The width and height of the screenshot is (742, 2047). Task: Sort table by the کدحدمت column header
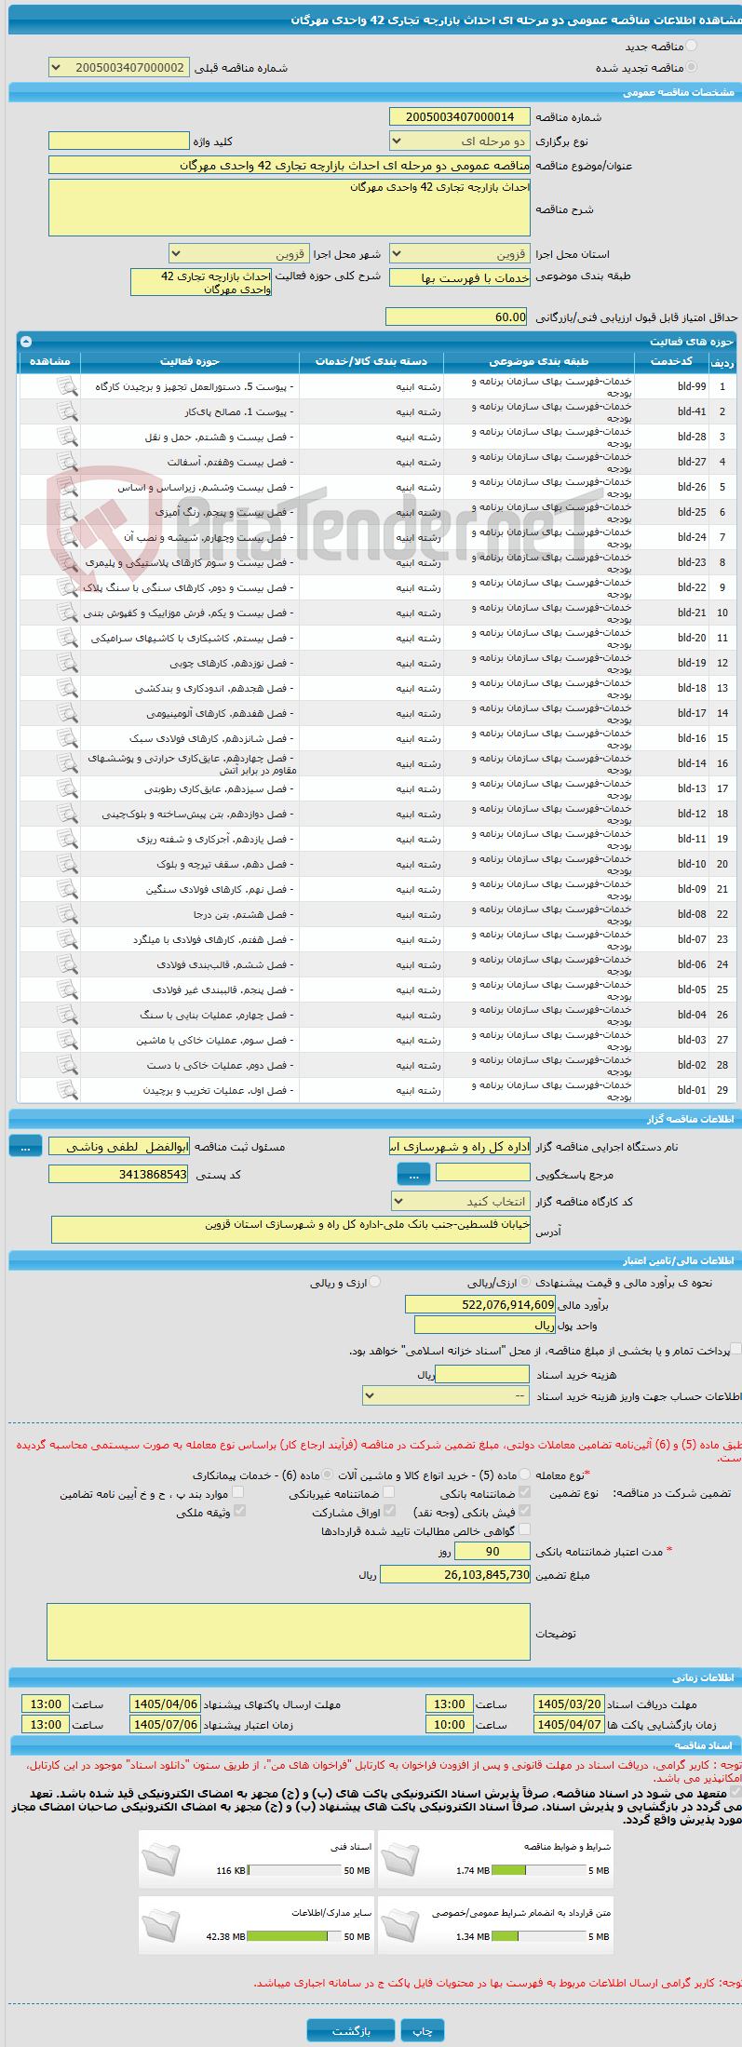[x=672, y=361]
